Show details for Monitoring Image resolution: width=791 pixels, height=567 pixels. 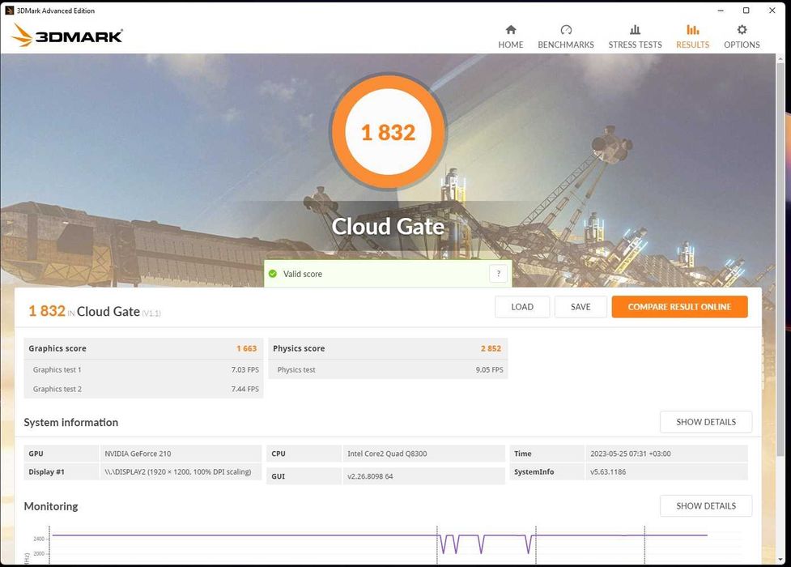coord(705,505)
